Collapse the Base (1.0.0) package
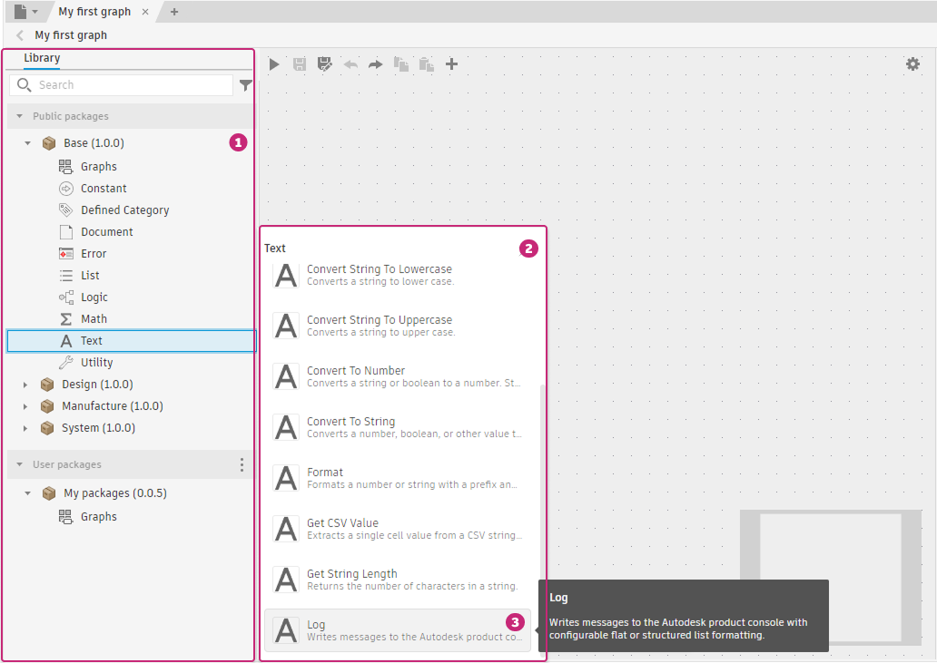Viewport: 937px width, 663px height. tap(27, 143)
